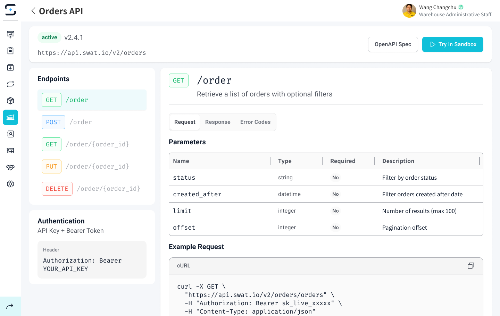Open the package box icon in sidebar
Image resolution: width=500 pixels, height=316 pixels.
point(10,101)
